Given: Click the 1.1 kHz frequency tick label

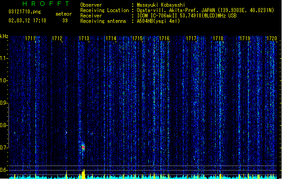Looking at the screenshot, I should (x=4, y=58).
